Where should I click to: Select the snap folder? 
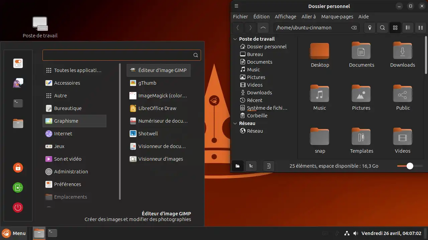click(320, 137)
